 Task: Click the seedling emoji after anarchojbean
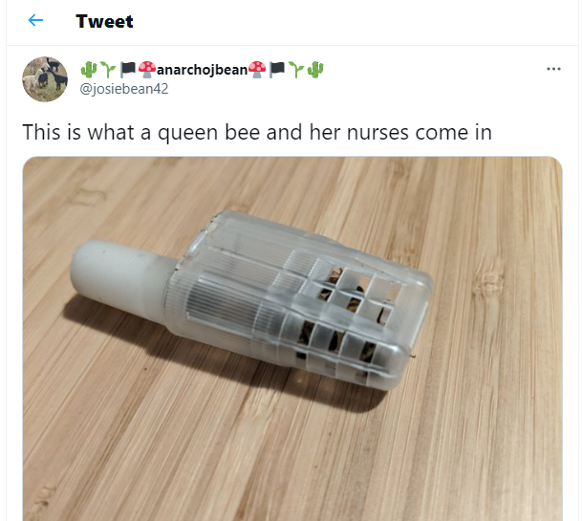296,70
